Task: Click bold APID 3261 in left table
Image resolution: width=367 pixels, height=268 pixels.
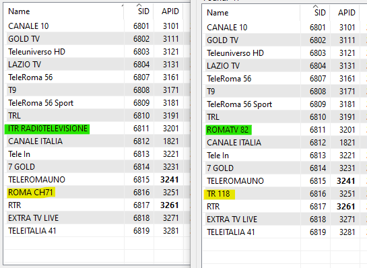Action: click(170, 205)
